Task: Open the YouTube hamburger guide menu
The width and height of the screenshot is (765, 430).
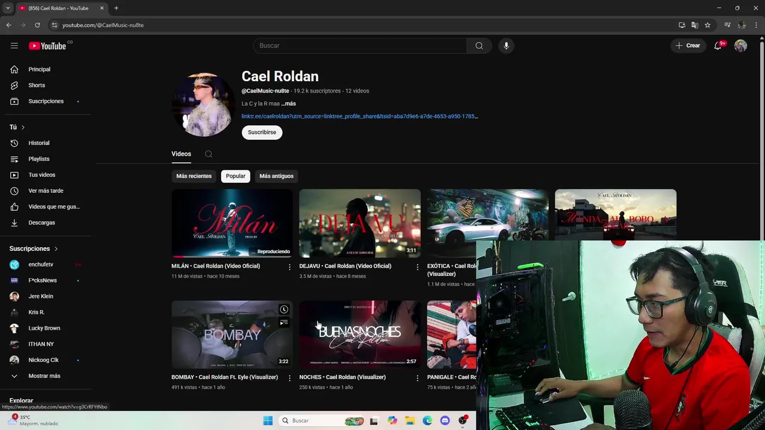Action: 14,45
